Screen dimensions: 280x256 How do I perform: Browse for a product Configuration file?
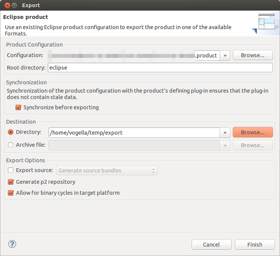253,55
